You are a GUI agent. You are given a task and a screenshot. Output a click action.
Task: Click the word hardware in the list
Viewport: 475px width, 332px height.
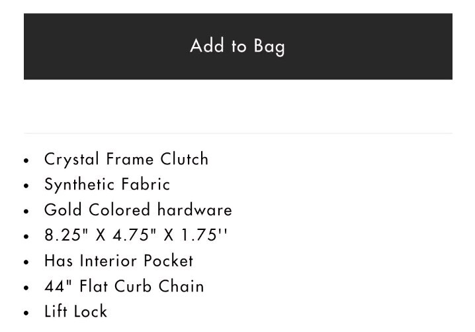[194, 210]
